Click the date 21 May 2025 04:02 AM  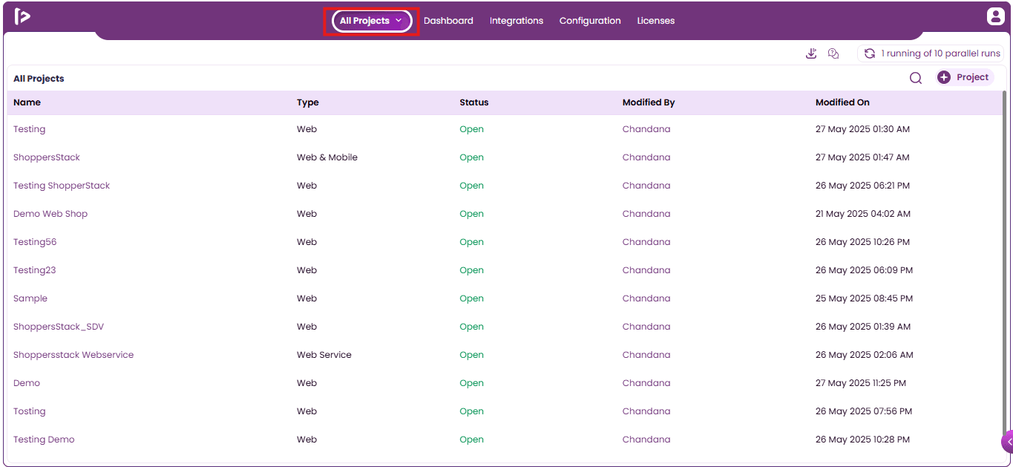(x=863, y=214)
